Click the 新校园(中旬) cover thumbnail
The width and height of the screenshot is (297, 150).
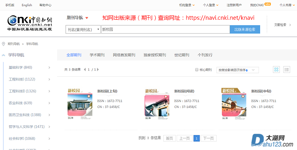tap(234, 103)
